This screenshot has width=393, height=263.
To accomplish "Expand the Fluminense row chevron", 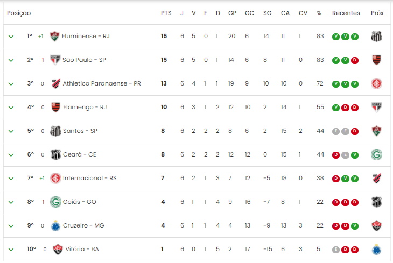I will [11, 37].
